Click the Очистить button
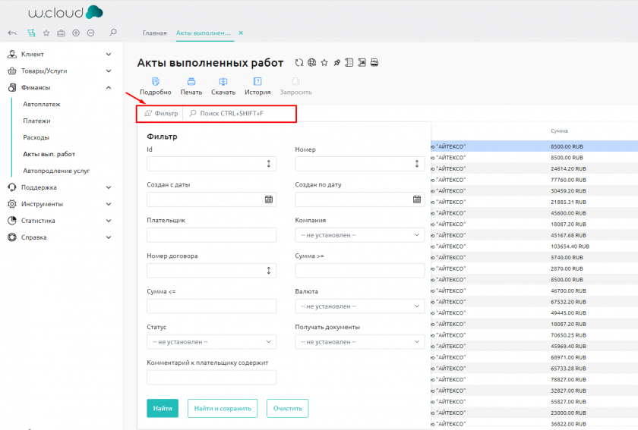Screen dimensions: 638x430 tap(287, 408)
